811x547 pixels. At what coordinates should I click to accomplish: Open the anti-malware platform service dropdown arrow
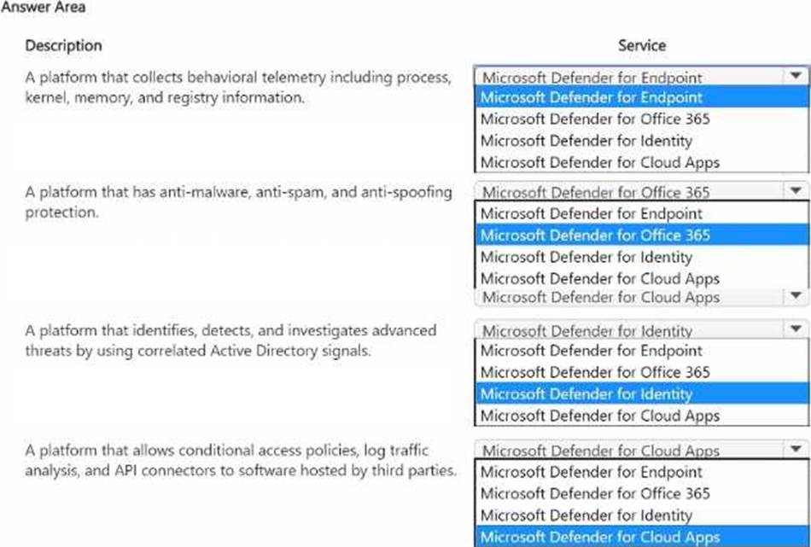point(796,192)
